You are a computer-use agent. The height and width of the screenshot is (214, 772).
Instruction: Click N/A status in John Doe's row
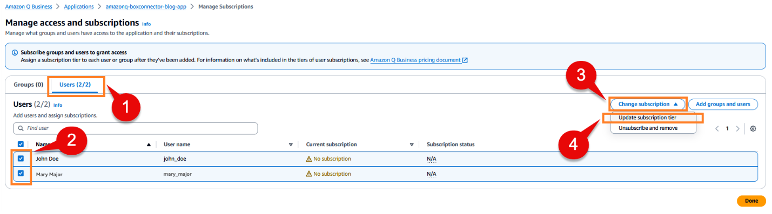pyautogui.click(x=432, y=159)
